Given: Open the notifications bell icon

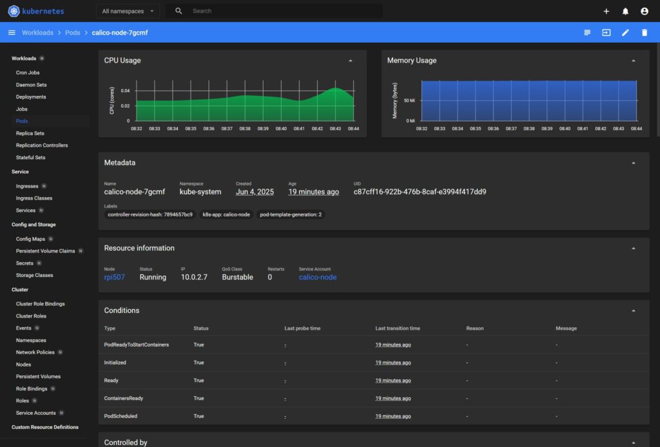Looking at the screenshot, I should 625,12.
